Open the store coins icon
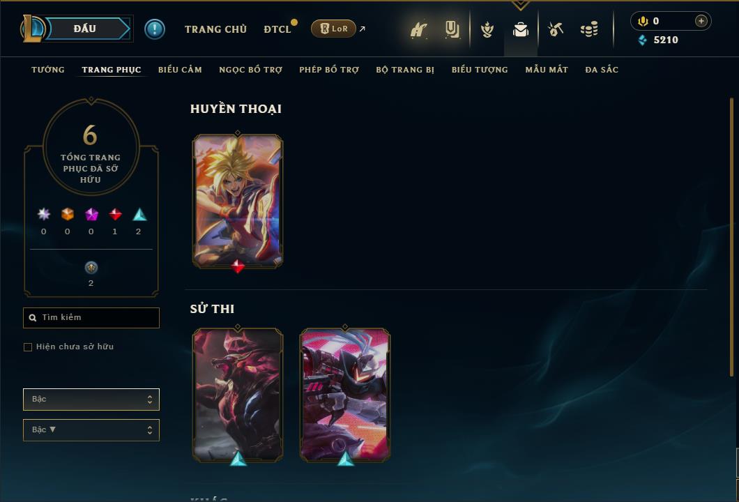Viewport: 739px width, 502px height. [x=589, y=30]
